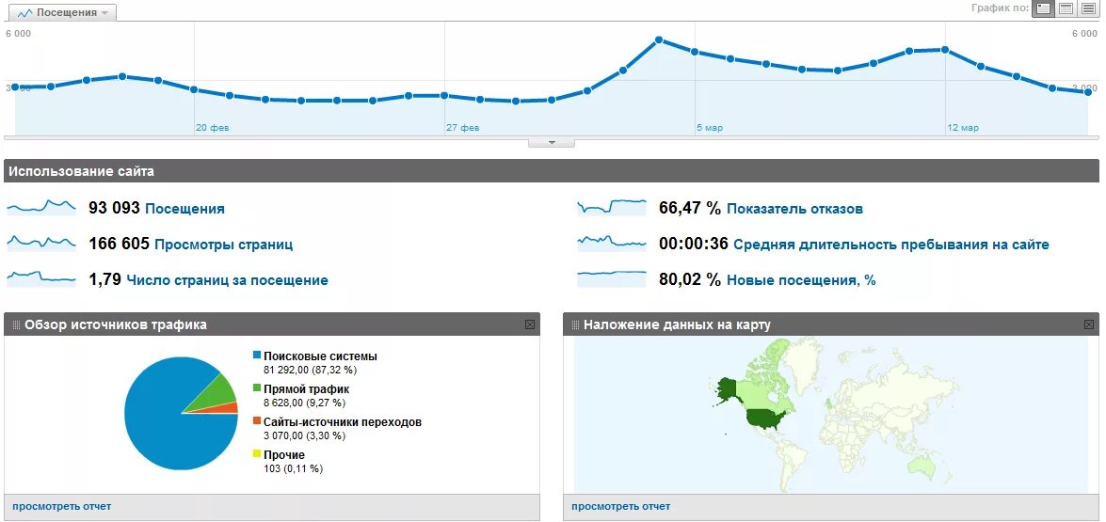The width and height of the screenshot is (1106, 522).
Task: Select the blue Поисковые системы legend swatch
Action: pos(257,356)
